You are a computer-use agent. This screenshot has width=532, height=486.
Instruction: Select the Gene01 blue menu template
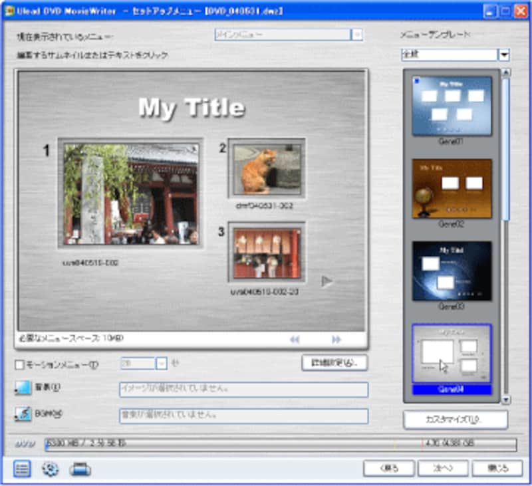452,106
